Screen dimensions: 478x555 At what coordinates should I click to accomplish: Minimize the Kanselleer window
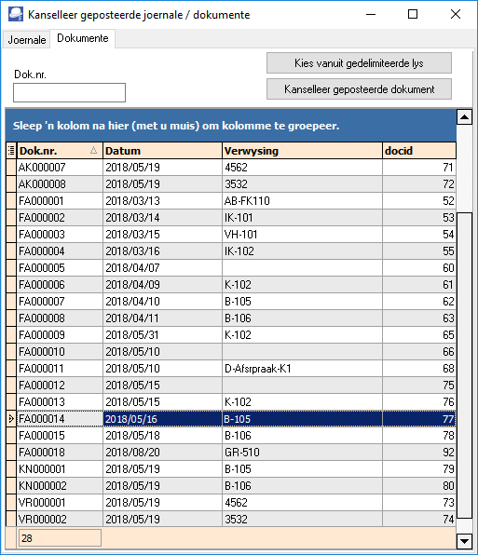pyautogui.click(x=371, y=15)
